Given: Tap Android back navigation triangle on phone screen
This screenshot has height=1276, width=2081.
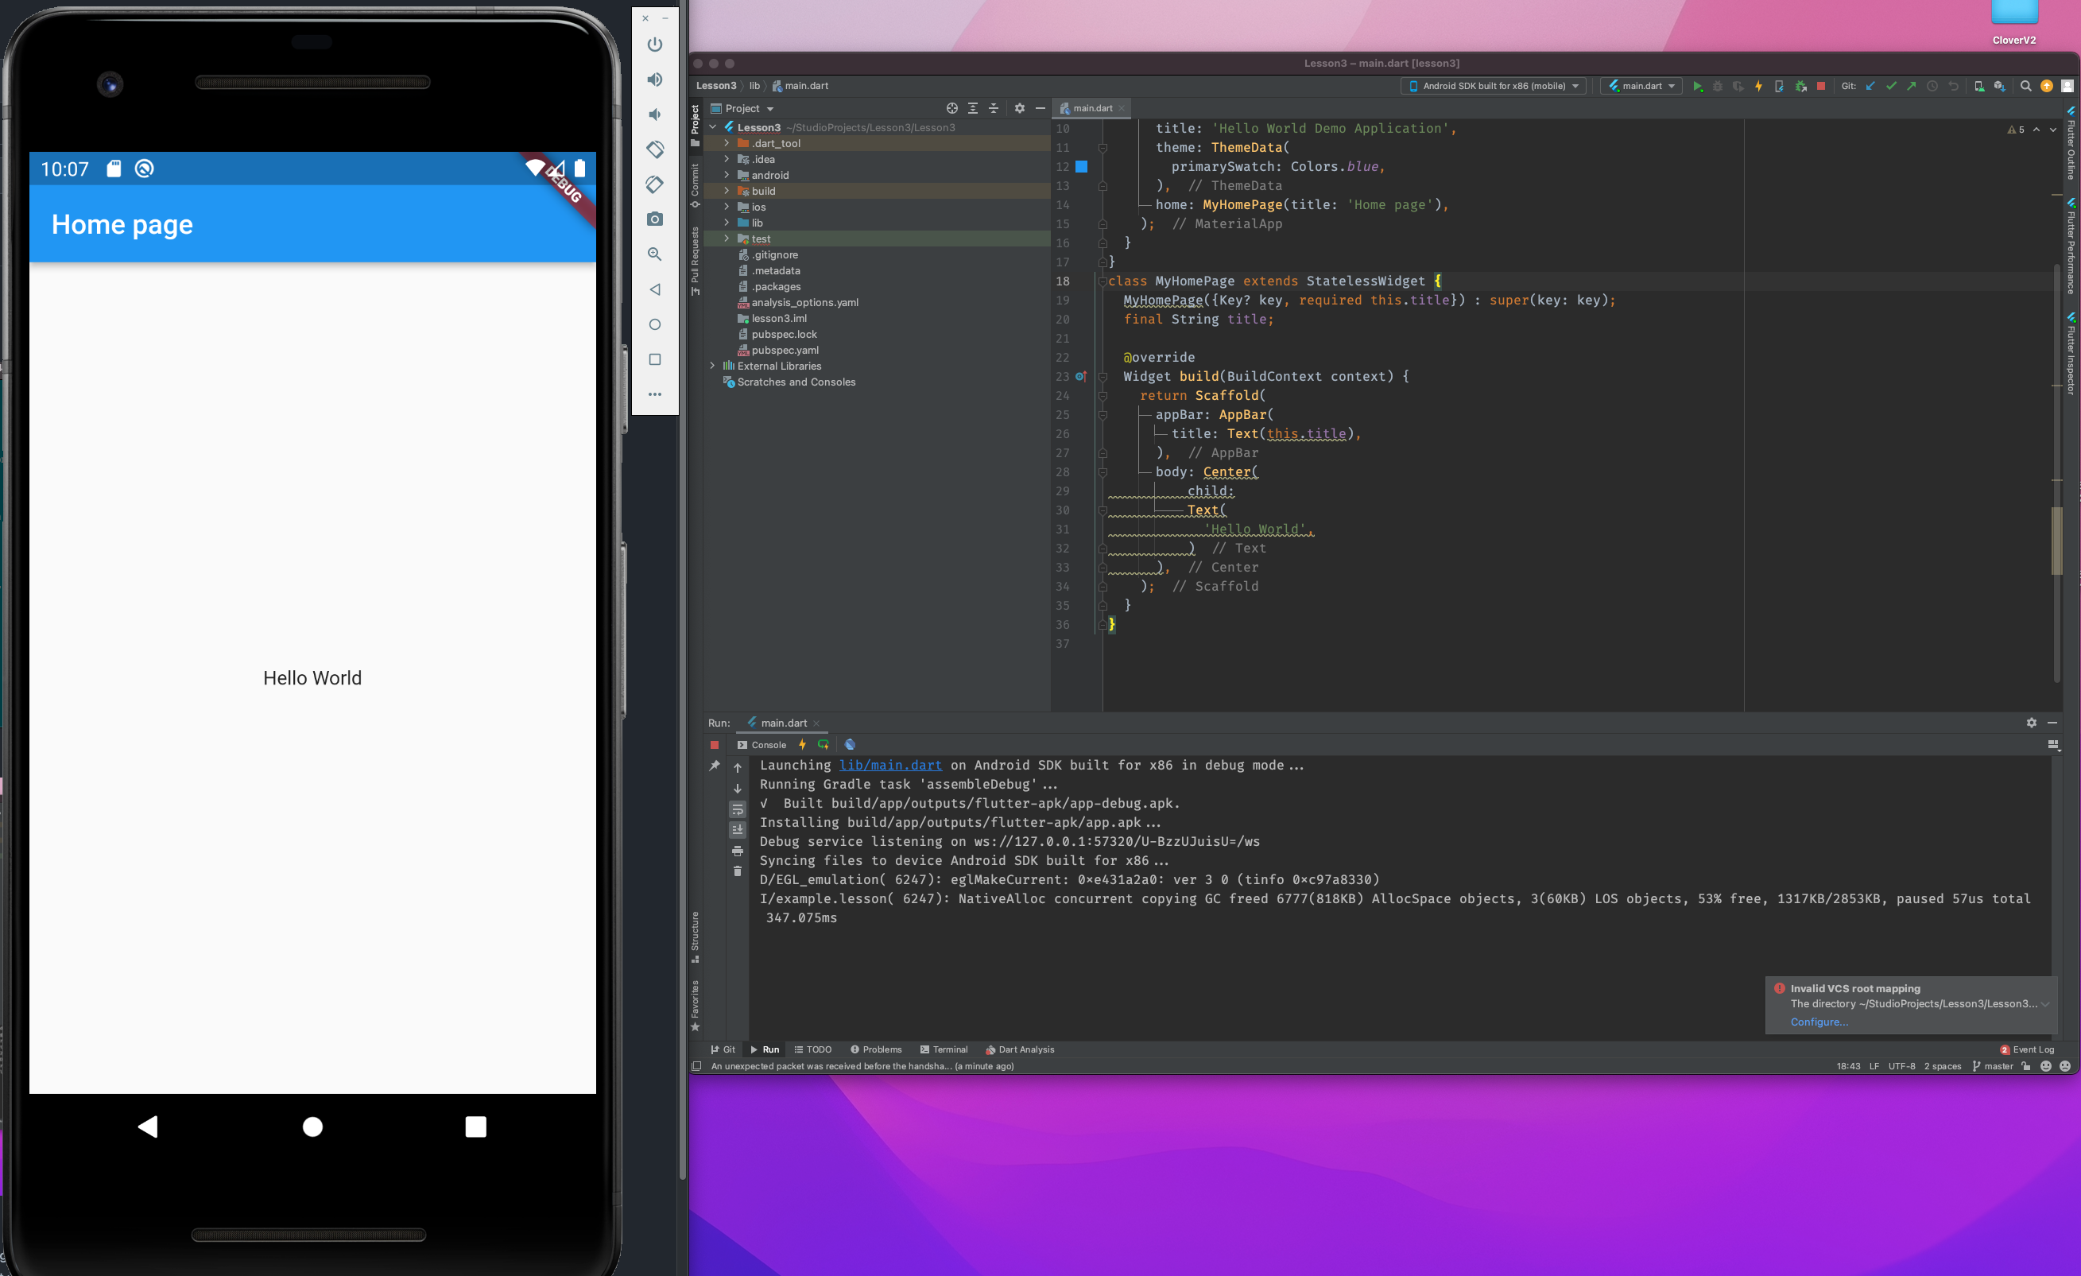Looking at the screenshot, I should coord(148,1126).
